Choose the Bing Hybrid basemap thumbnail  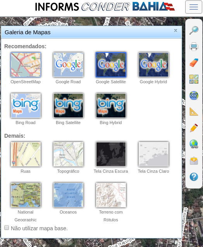coord(111,105)
